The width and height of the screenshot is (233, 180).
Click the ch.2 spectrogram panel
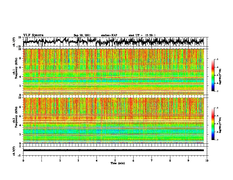113,121
